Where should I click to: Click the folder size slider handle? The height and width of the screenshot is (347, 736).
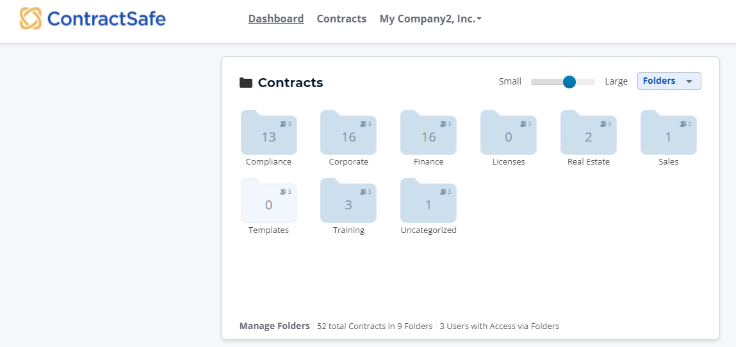(569, 81)
